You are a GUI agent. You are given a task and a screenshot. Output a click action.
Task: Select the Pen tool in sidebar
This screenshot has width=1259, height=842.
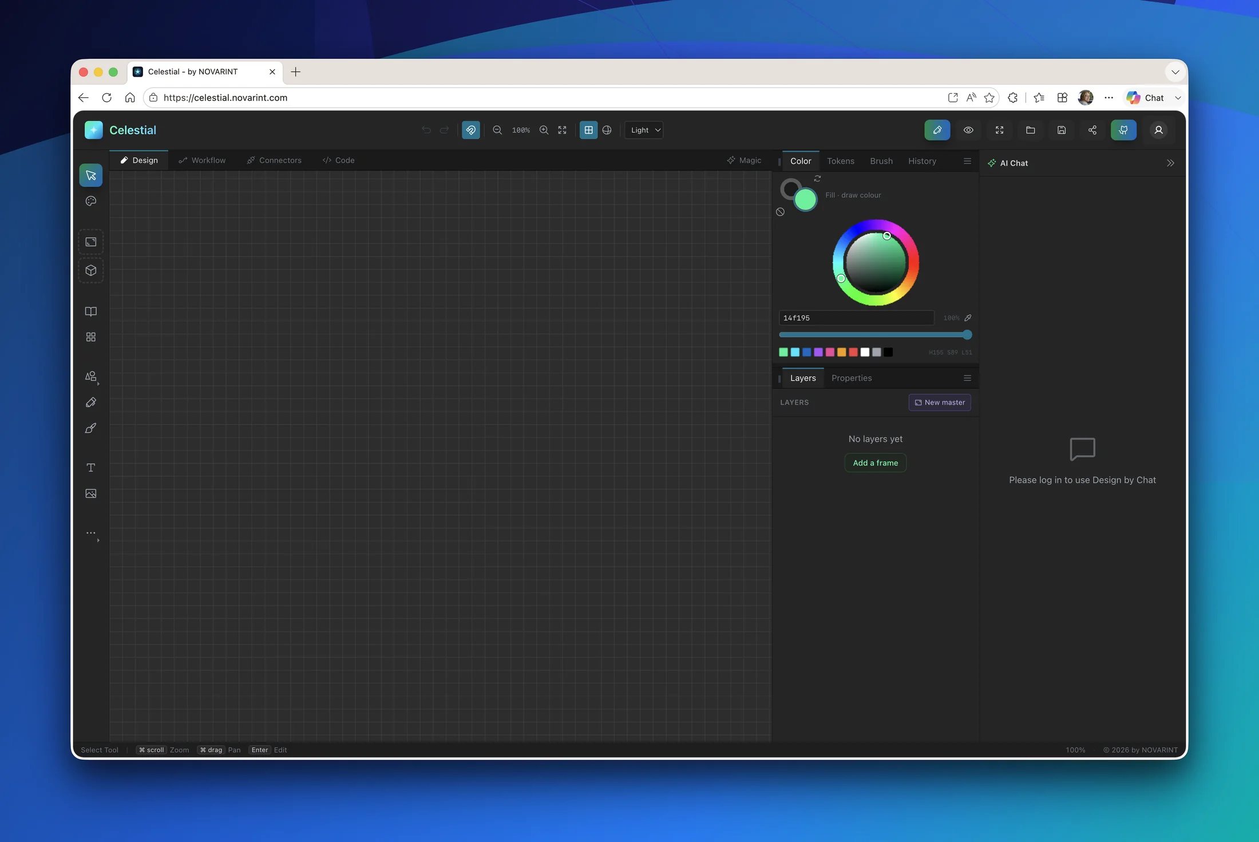(x=91, y=402)
